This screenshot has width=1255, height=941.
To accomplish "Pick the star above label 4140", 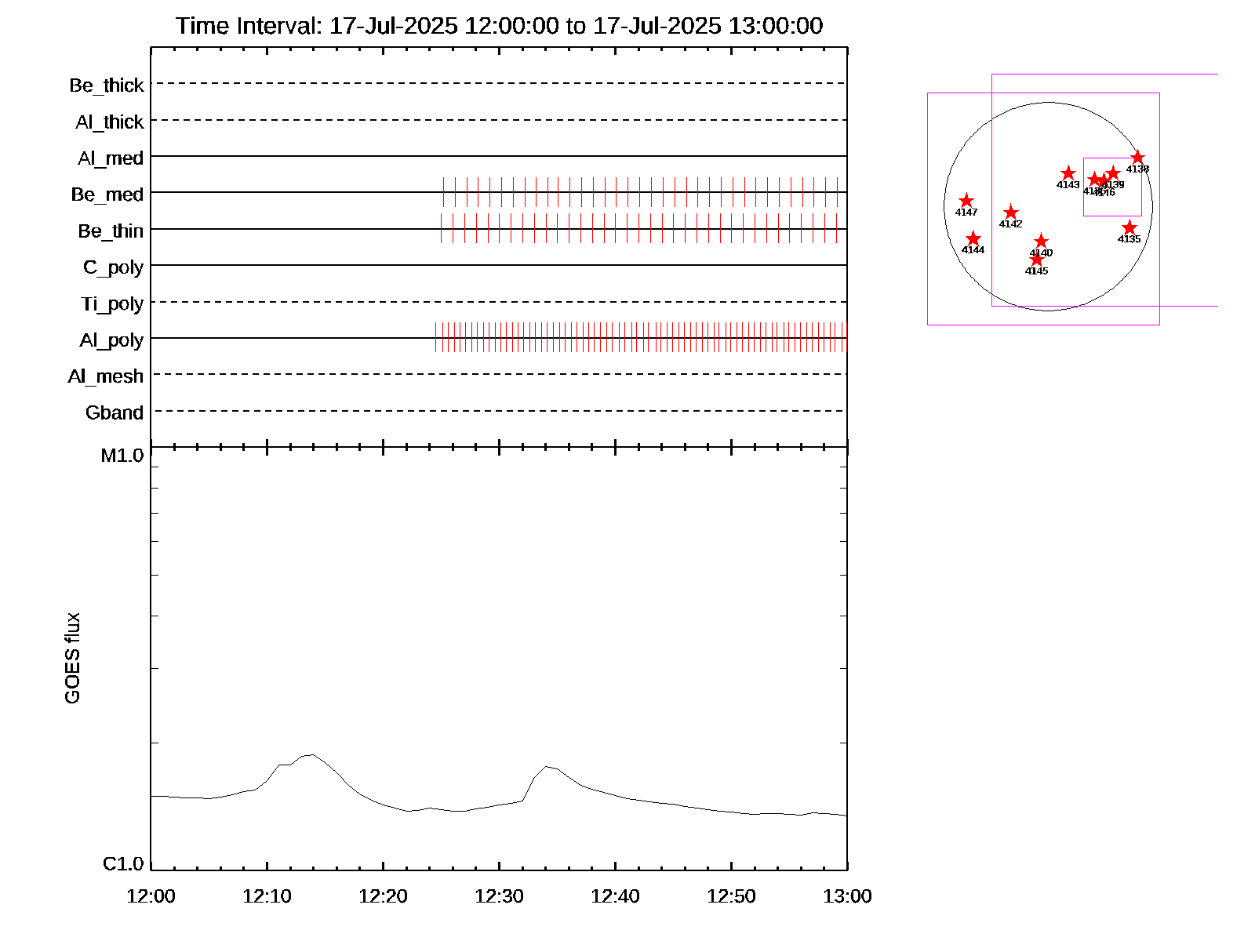I will [1041, 242].
